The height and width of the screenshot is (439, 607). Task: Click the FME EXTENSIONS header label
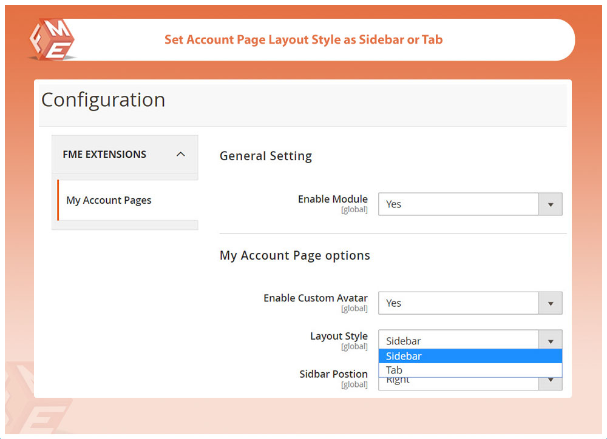pos(104,155)
